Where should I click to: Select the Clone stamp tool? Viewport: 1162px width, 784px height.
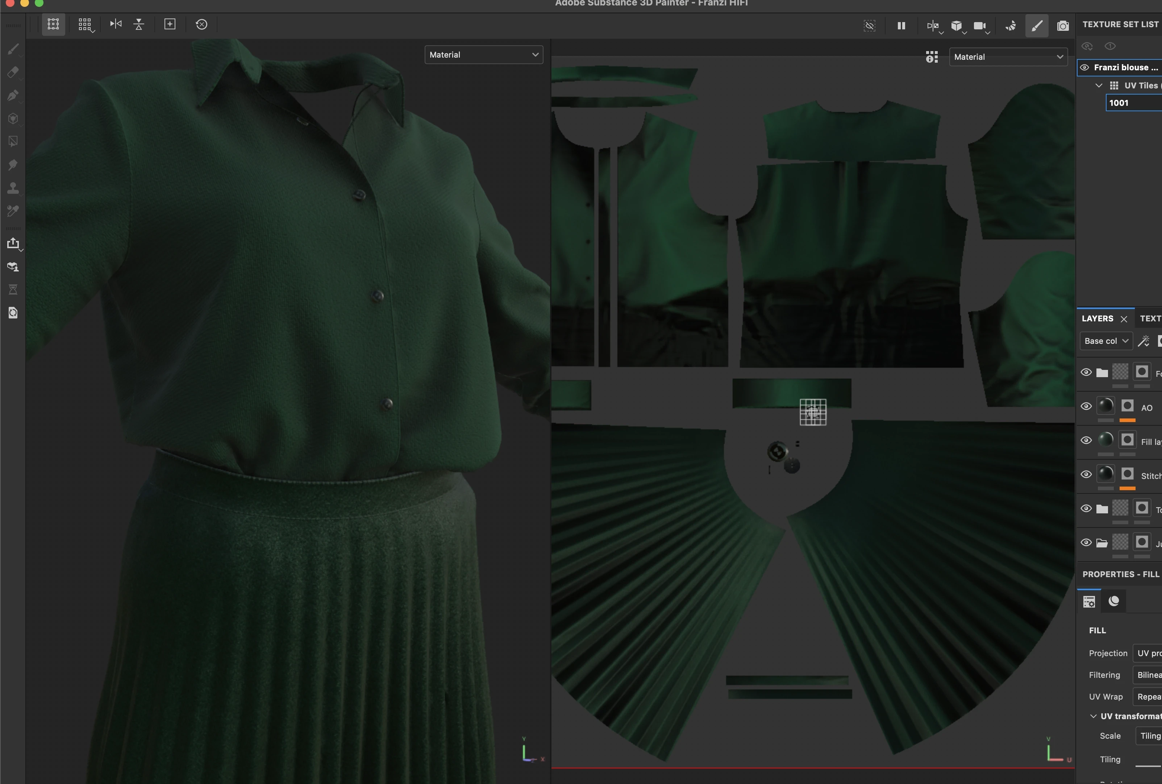(13, 188)
